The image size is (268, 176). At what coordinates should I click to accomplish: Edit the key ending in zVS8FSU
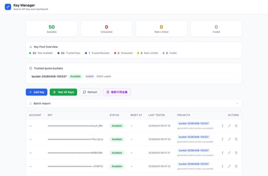coord(229,166)
